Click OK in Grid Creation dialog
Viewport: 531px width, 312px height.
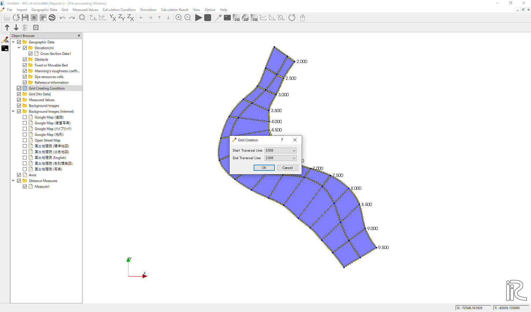pyautogui.click(x=264, y=168)
